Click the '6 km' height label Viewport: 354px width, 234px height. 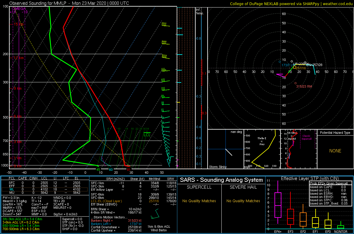pyautogui.click(x=17, y=116)
